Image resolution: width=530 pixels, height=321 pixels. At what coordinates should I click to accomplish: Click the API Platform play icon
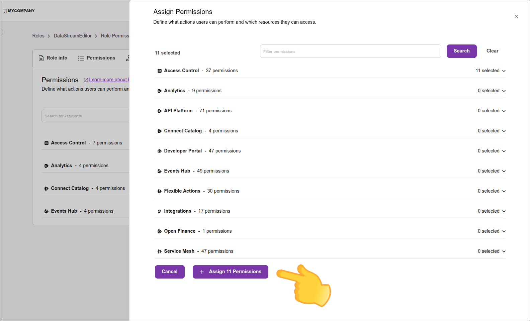(159, 111)
